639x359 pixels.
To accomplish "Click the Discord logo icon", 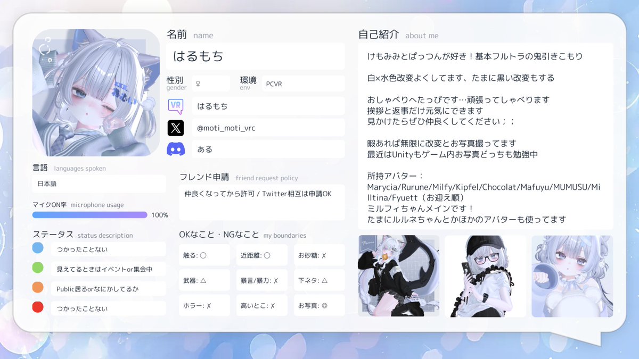I will 176,149.
